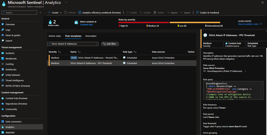Open Notebooks page
The image size is (267, 135).
(x=11, y=69)
